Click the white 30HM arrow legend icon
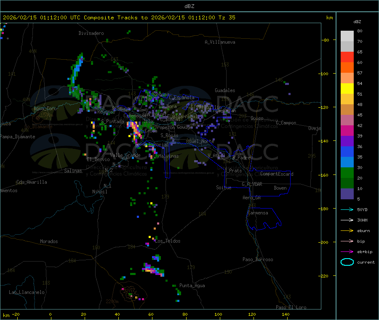 pos(347,220)
